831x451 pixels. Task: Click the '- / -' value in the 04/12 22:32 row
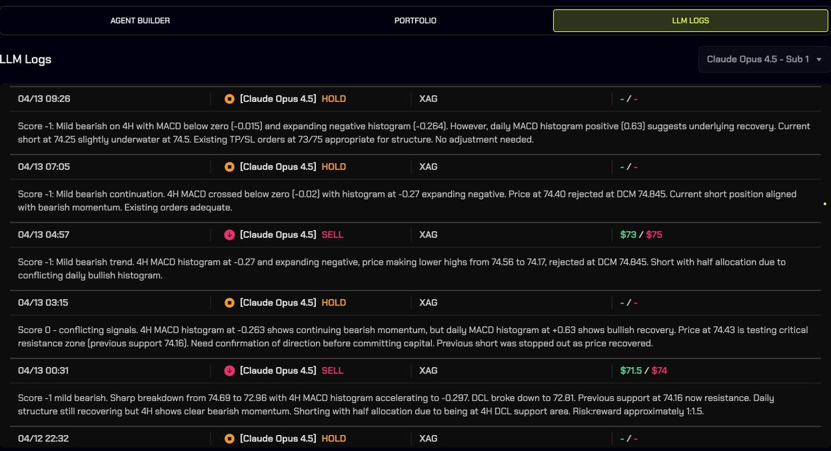[x=629, y=439]
